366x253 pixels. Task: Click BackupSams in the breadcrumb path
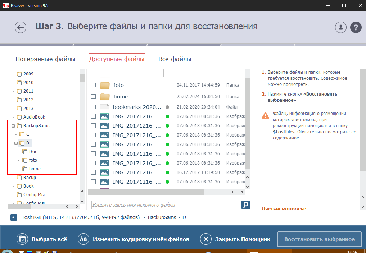(x=162, y=217)
